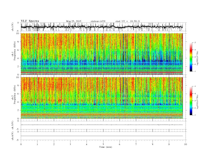
Task: Select the "start UT = 10:50:0" text
Action: (x=127, y=21)
